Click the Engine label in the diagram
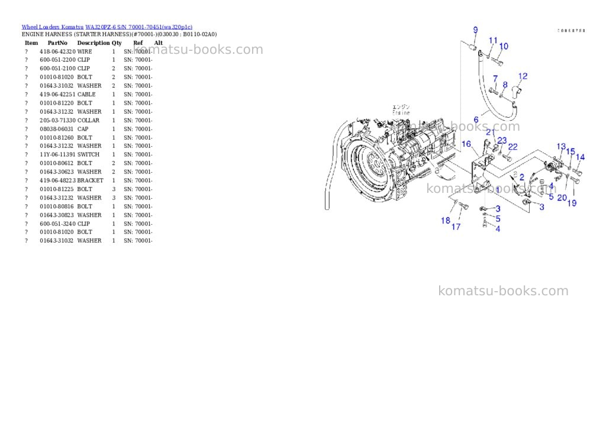606x429 pixels. tap(401, 113)
